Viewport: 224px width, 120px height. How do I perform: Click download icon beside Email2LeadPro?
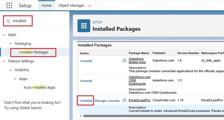(x=125, y=100)
